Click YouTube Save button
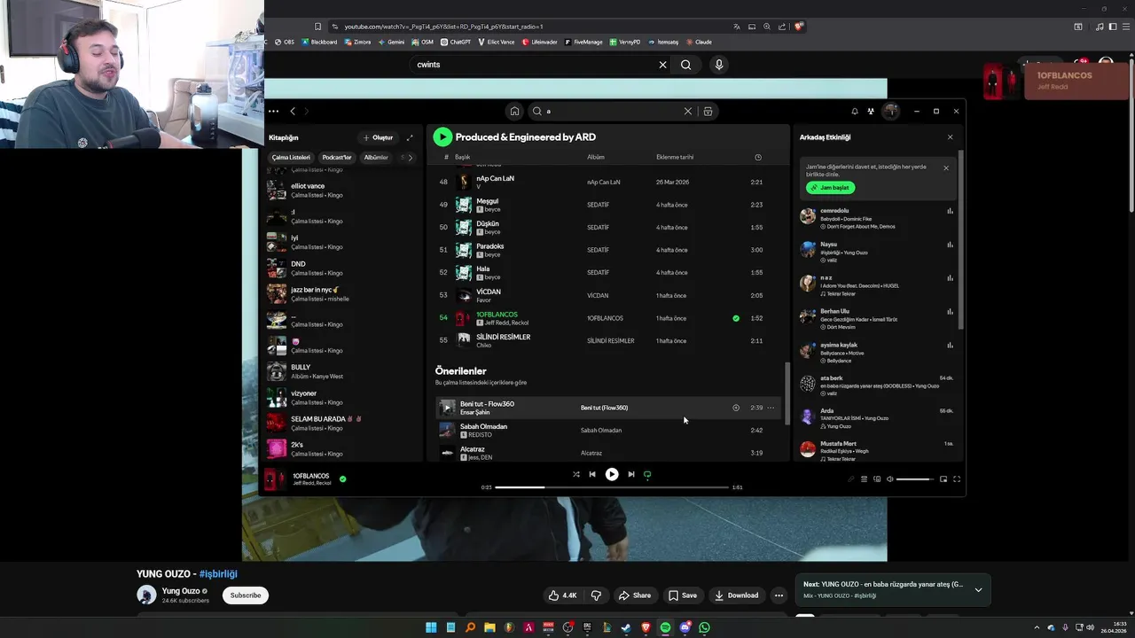This screenshot has height=638, width=1135. point(683,595)
